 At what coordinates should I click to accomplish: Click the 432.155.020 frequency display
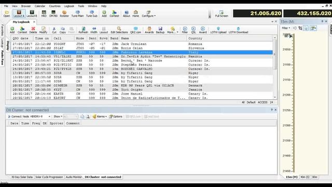coord(308,14)
